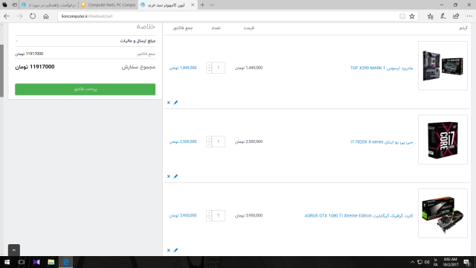Click the Edge taskbar icon
Screen dimensions: 476x268
click(65, 262)
